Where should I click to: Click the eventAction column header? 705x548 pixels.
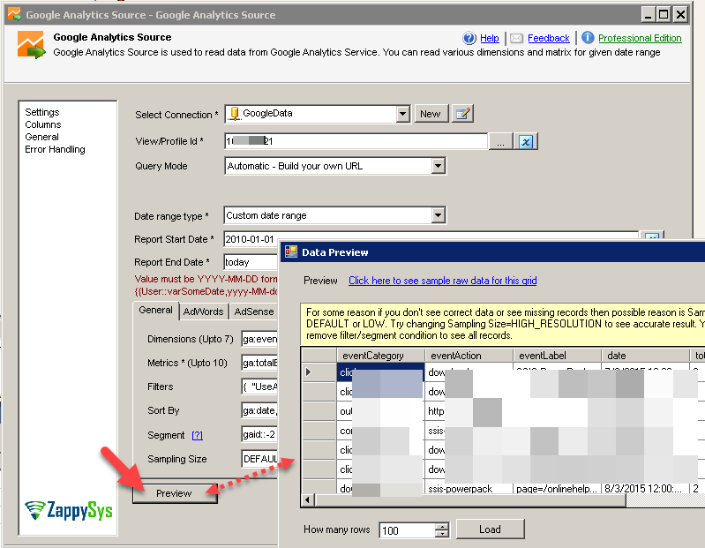469,356
